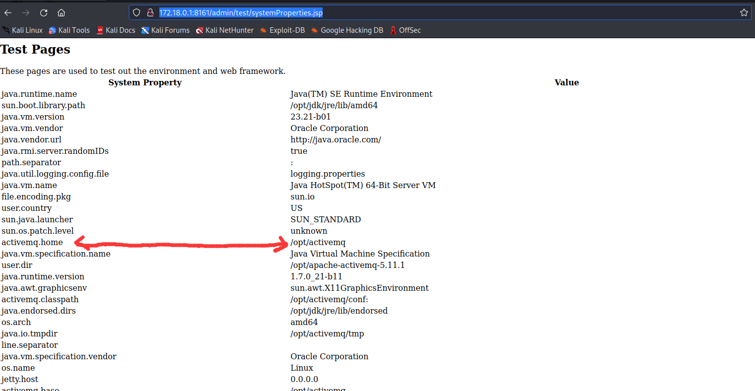Screen dimensions: 755x391
Task: Click the Linux value
Action: tap(302, 368)
